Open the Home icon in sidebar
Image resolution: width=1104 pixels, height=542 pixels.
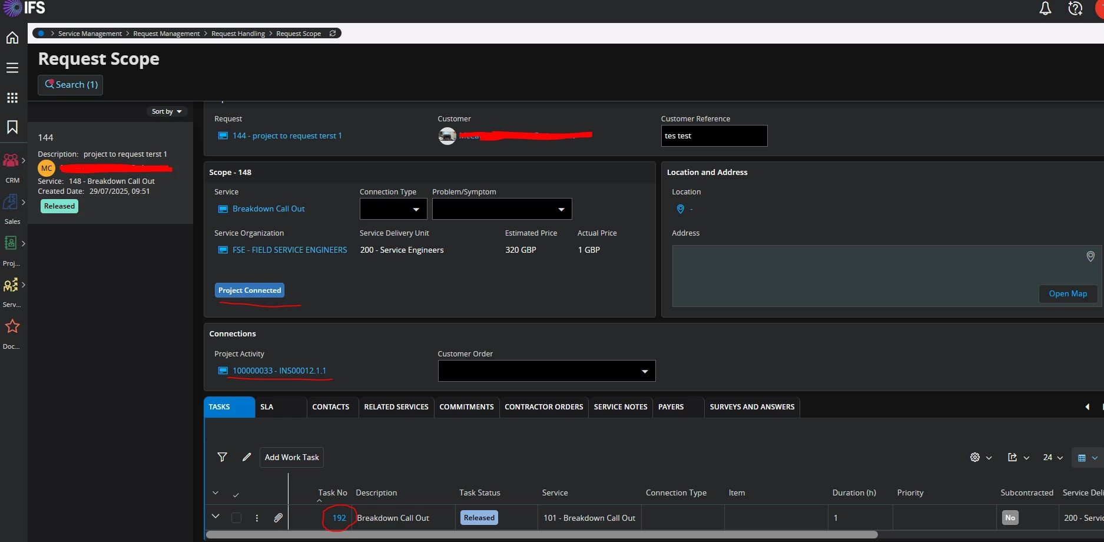(x=12, y=38)
